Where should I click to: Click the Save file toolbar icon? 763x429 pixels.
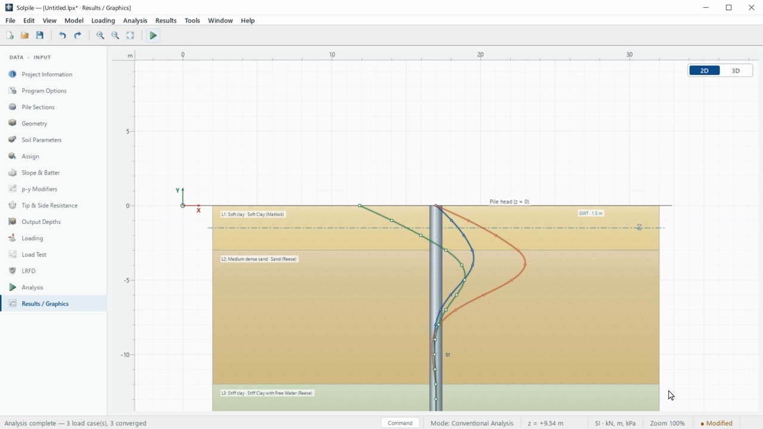tap(40, 36)
